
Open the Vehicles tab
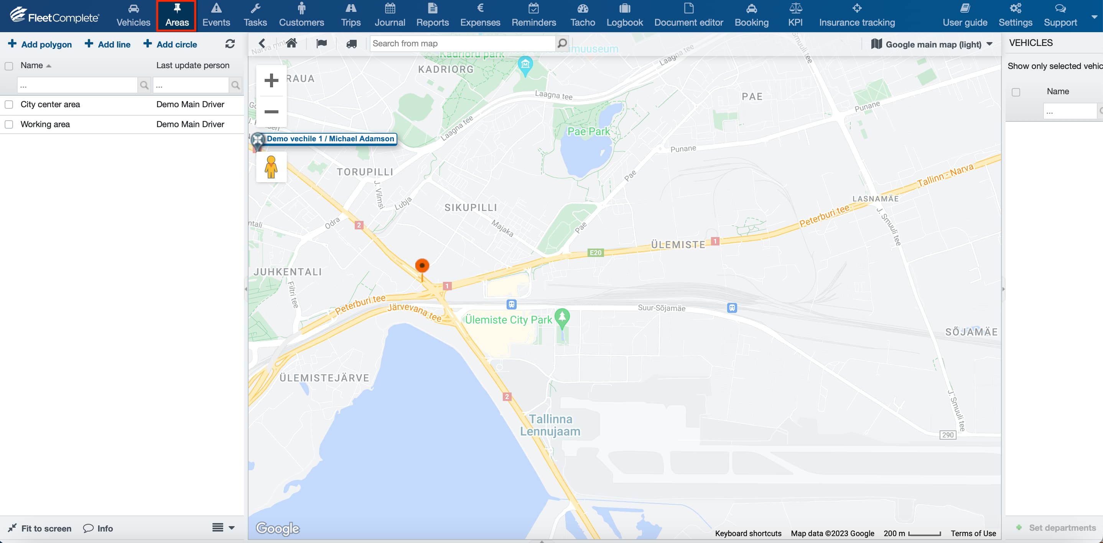[x=133, y=16]
